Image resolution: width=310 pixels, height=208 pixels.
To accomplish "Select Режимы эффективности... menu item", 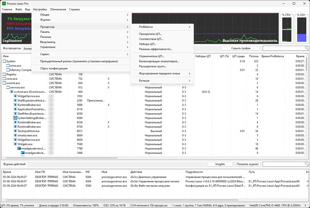I will [162, 49].
